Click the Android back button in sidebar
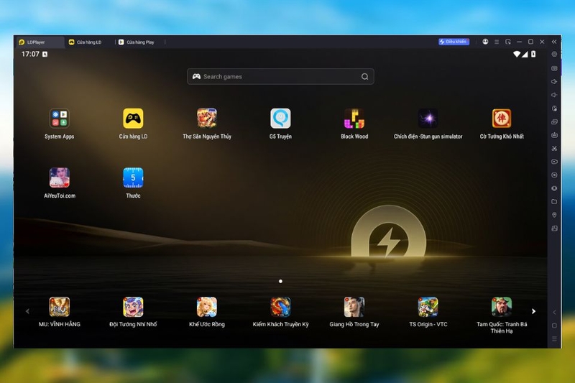The height and width of the screenshot is (383, 575). tap(554, 313)
